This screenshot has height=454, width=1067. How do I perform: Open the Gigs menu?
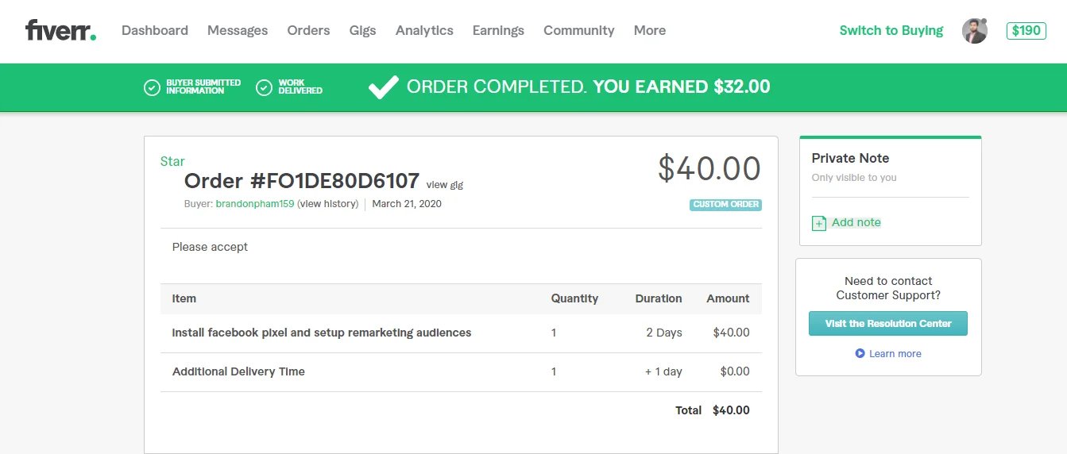[x=362, y=31]
